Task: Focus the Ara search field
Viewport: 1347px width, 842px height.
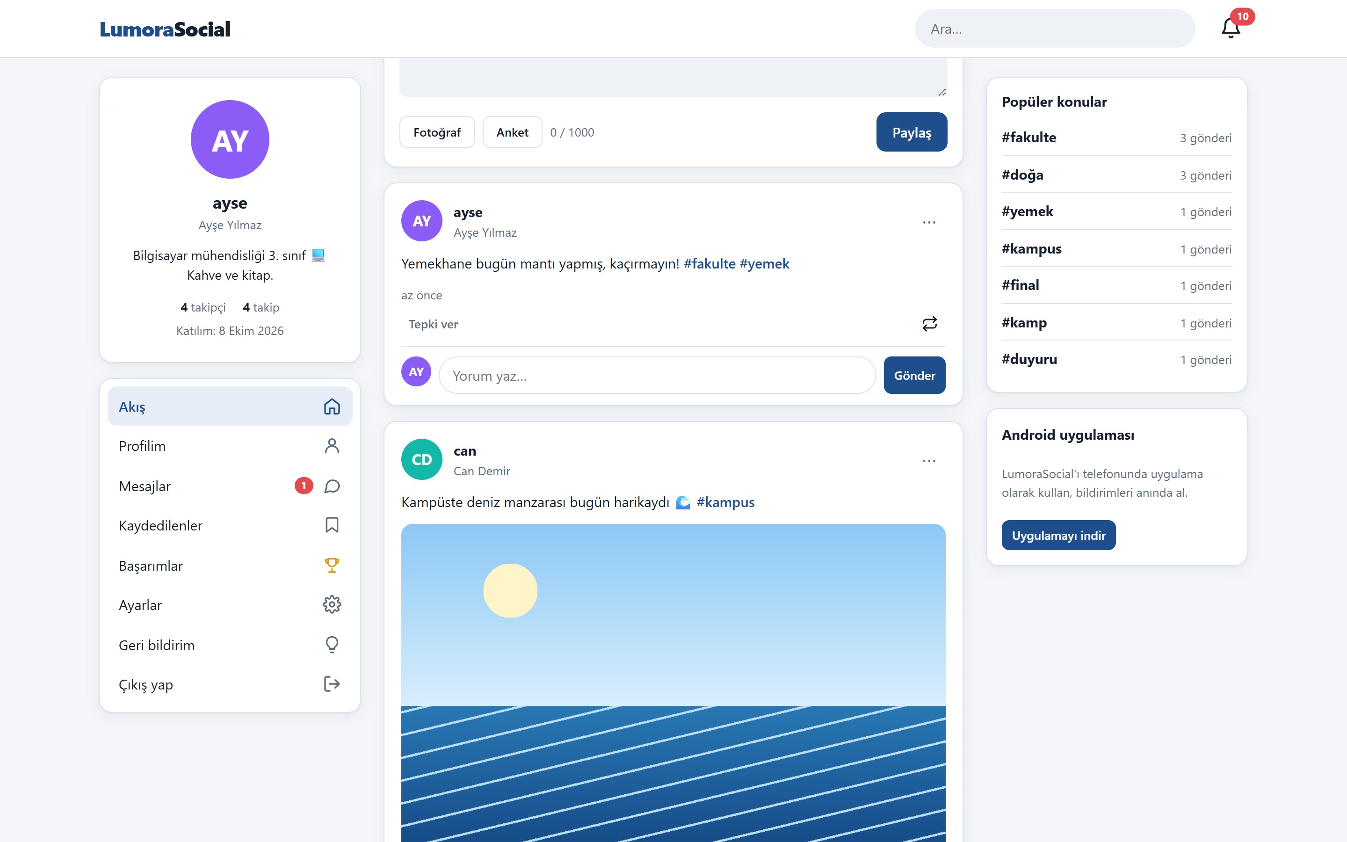Action: 1055,29
